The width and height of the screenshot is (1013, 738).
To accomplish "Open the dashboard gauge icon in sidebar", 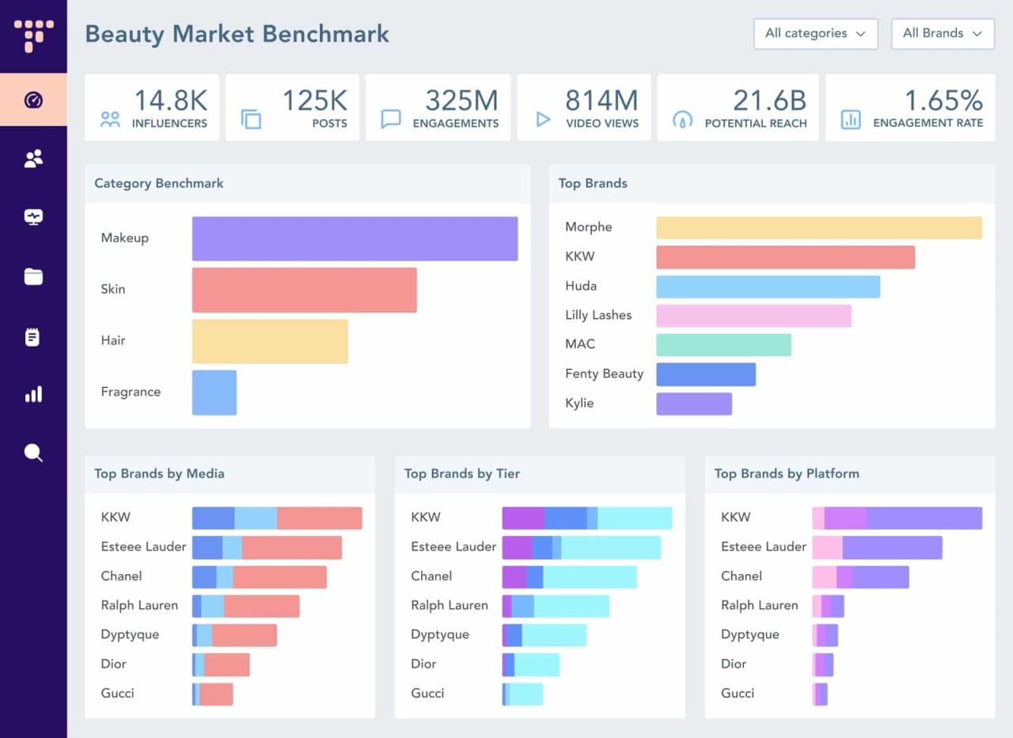I will click(33, 101).
